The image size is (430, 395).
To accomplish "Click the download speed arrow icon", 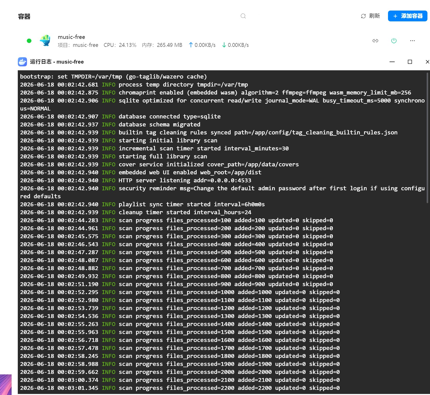I will point(224,45).
